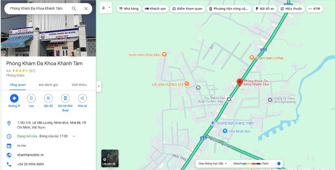
Task: Select the Bãi đỗ xe filter chip
Action: (265, 9)
